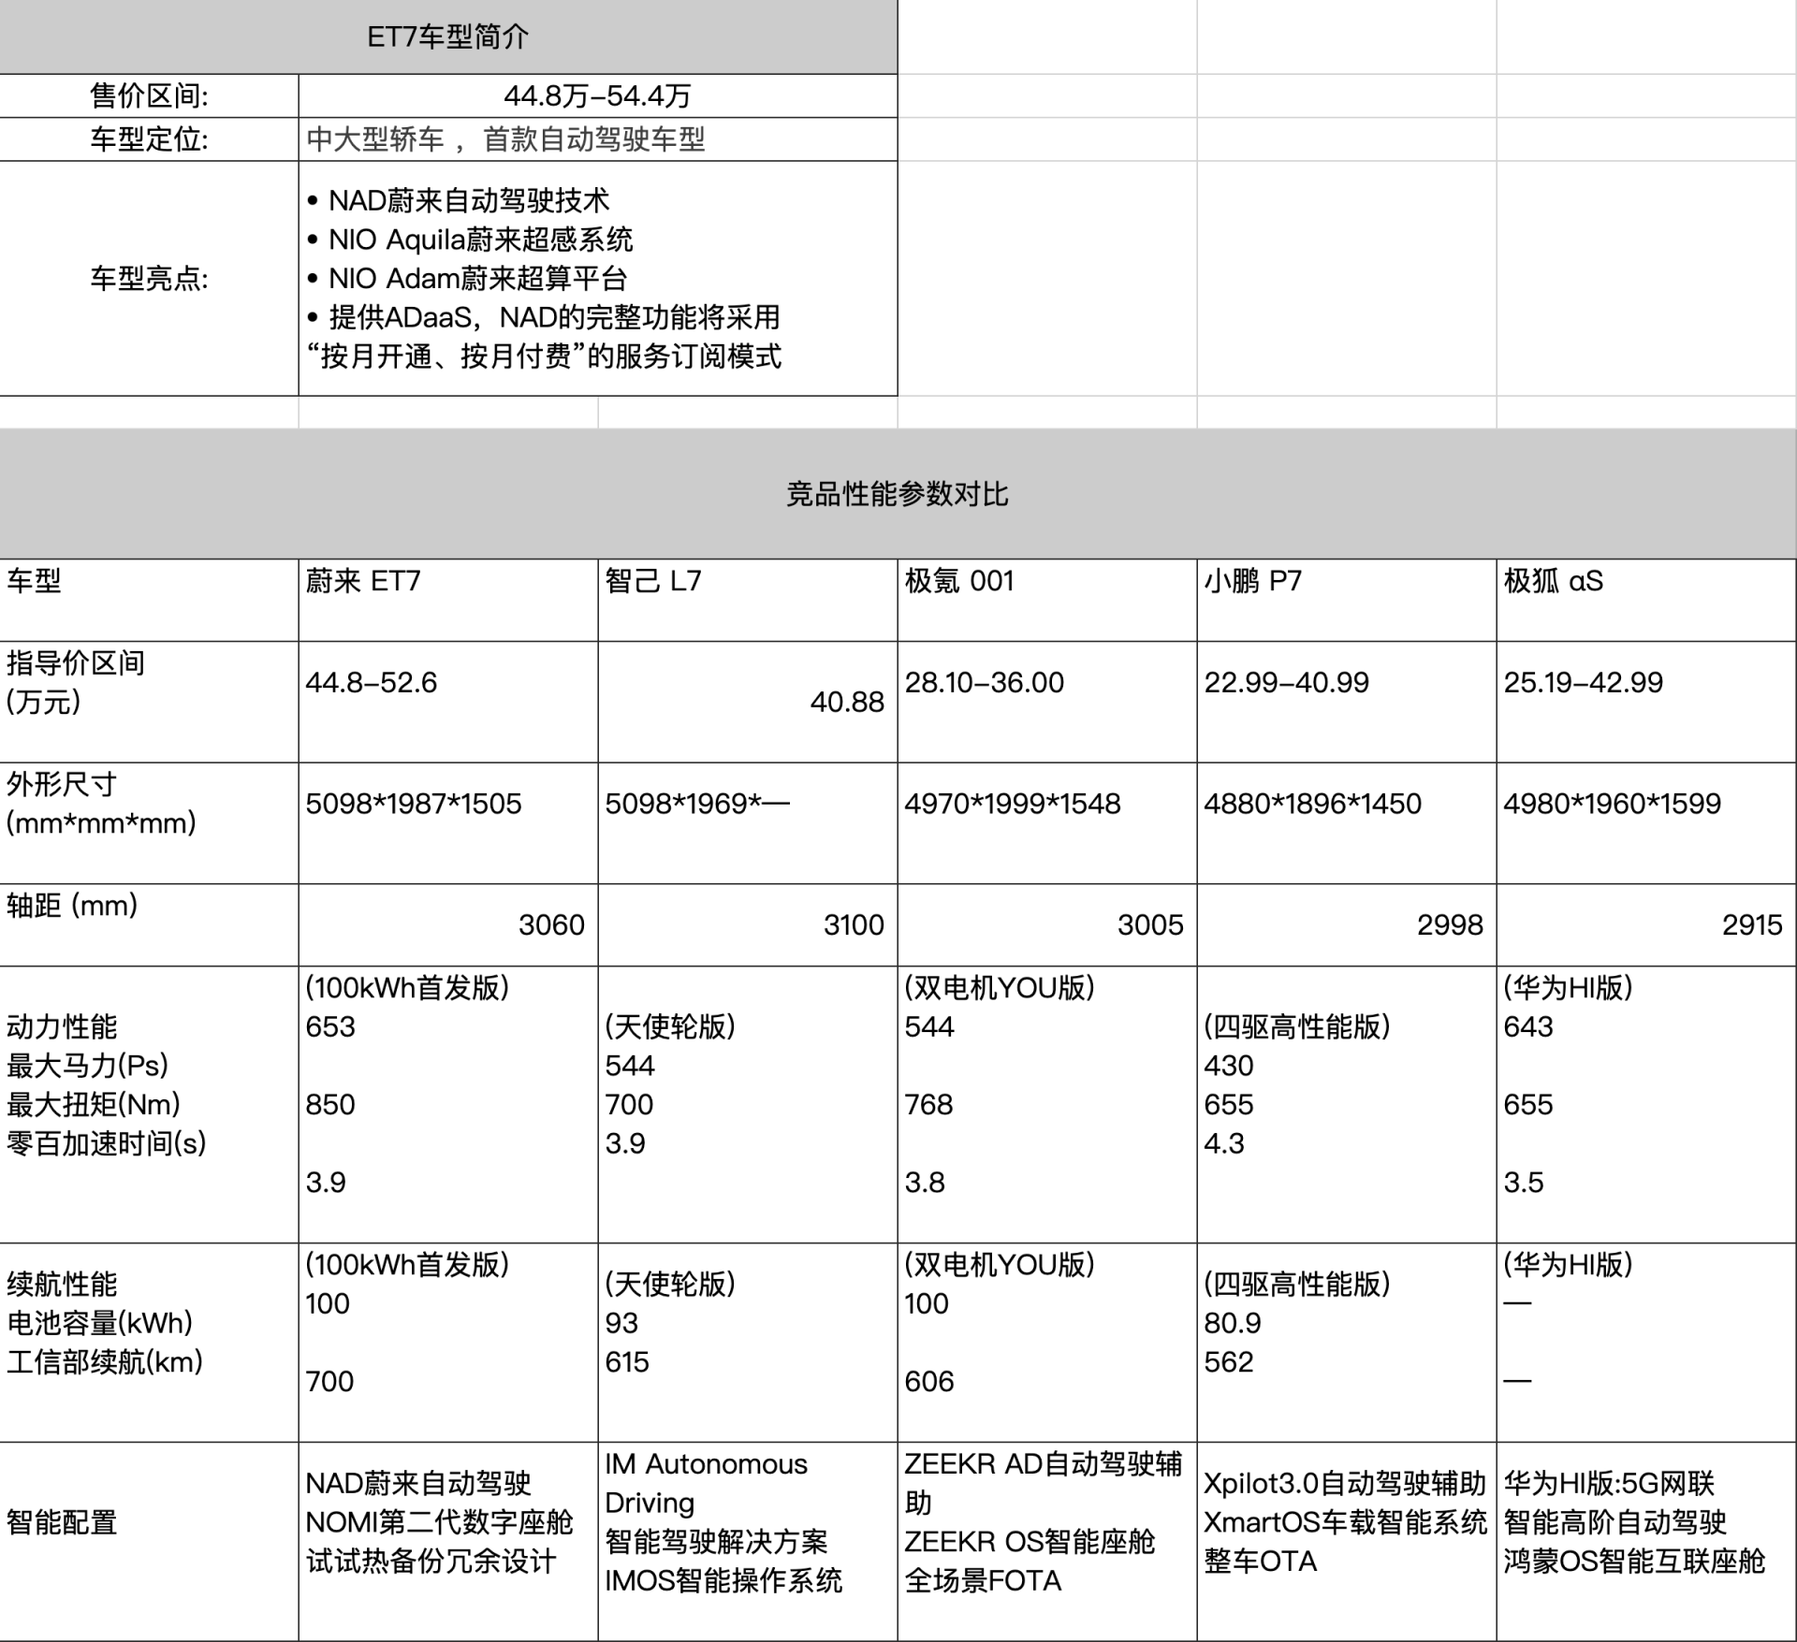Select the wheelbase '2998' cell

point(1347,924)
